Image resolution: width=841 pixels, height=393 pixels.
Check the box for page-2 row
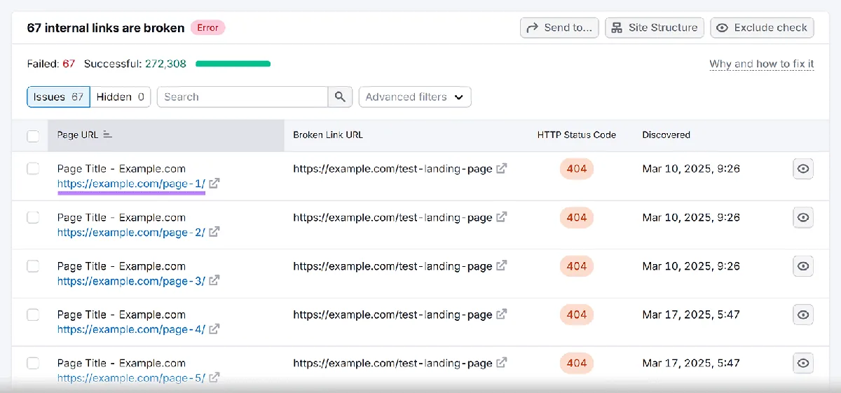[33, 217]
